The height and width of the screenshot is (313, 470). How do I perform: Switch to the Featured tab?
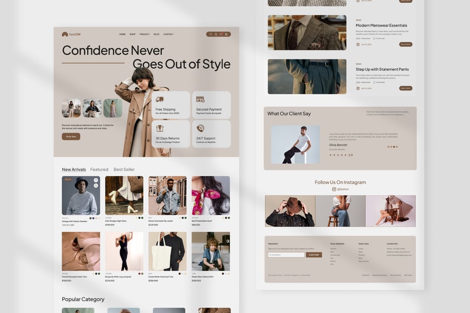(99, 170)
